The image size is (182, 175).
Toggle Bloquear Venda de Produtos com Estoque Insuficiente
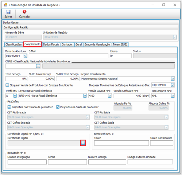tap(7, 85)
